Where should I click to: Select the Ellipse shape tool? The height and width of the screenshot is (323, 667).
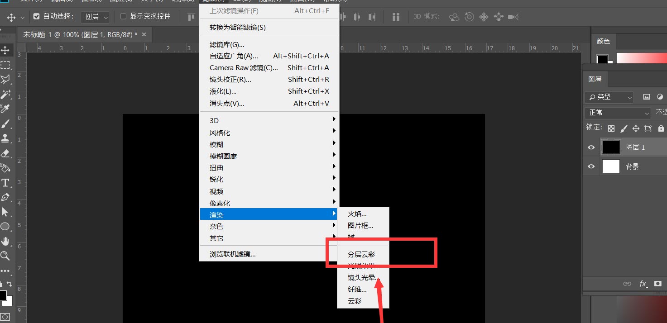(5, 226)
